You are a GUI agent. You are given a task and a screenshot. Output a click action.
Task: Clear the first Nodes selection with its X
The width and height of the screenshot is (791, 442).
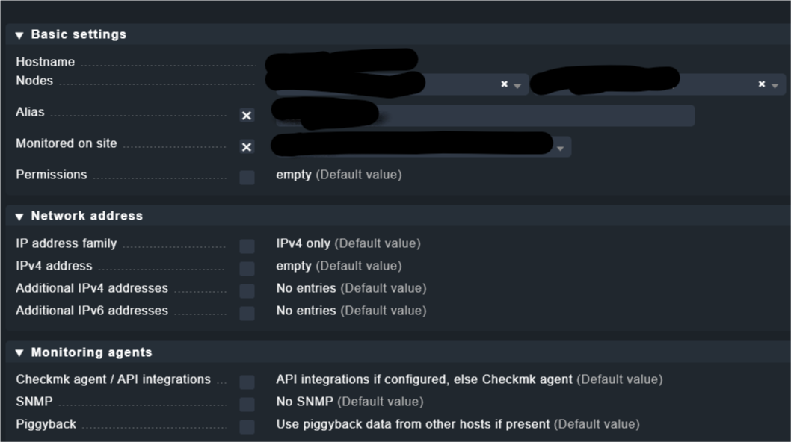pos(504,84)
